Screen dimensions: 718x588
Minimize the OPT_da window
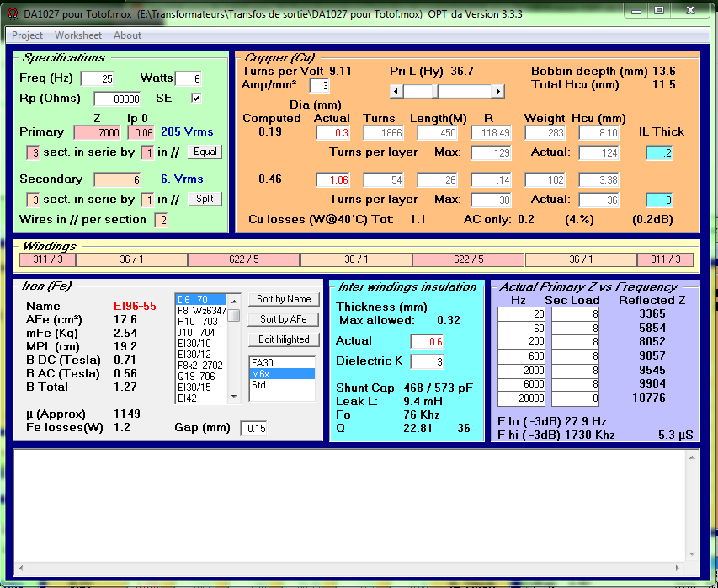coord(636,12)
